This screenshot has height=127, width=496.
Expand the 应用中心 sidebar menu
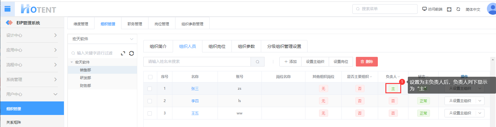pyautogui.click(x=32, y=50)
